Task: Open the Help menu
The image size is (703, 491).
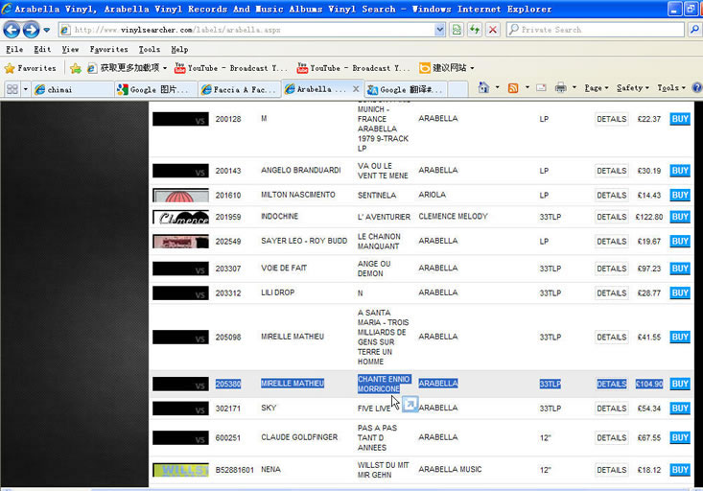Action: pos(179,49)
